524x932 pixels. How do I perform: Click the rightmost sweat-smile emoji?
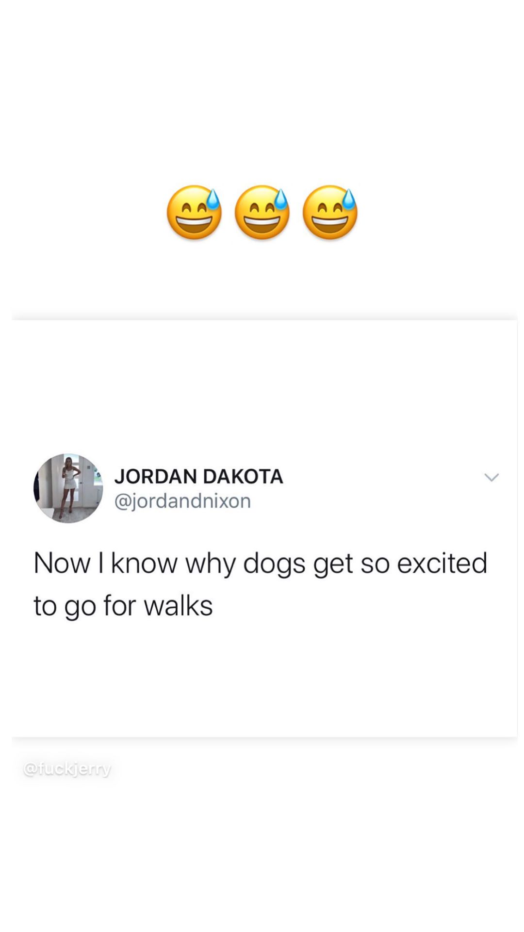(x=330, y=212)
